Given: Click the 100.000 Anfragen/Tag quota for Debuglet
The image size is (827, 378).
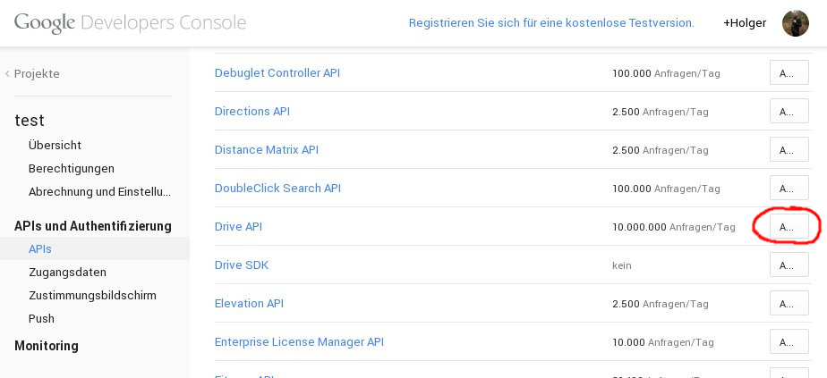Looking at the screenshot, I should (x=666, y=73).
